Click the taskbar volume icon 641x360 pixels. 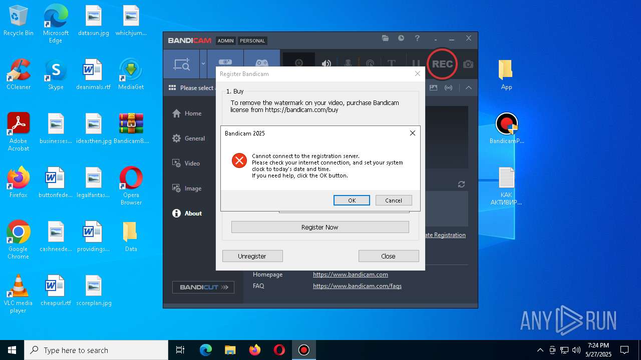click(576, 350)
